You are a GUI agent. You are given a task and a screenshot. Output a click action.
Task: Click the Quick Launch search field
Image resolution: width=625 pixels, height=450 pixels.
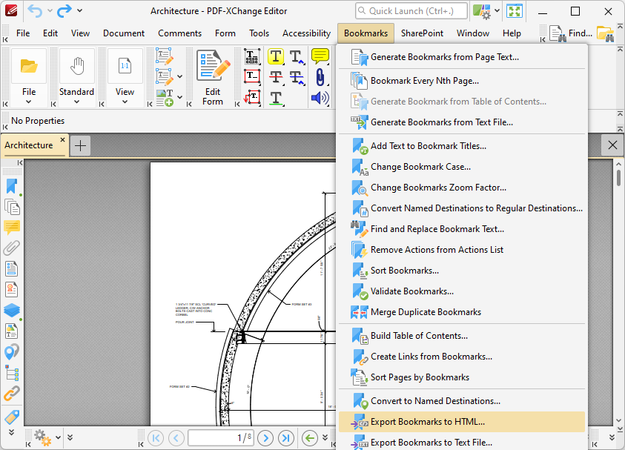(x=411, y=11)
